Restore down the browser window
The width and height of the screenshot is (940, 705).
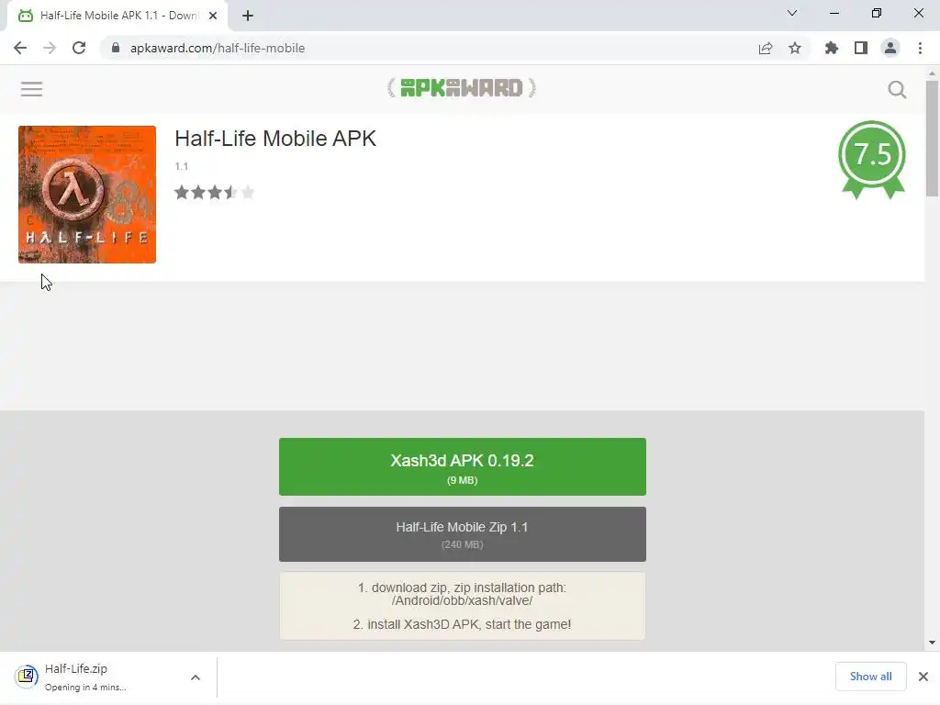(x=877, y=13)
